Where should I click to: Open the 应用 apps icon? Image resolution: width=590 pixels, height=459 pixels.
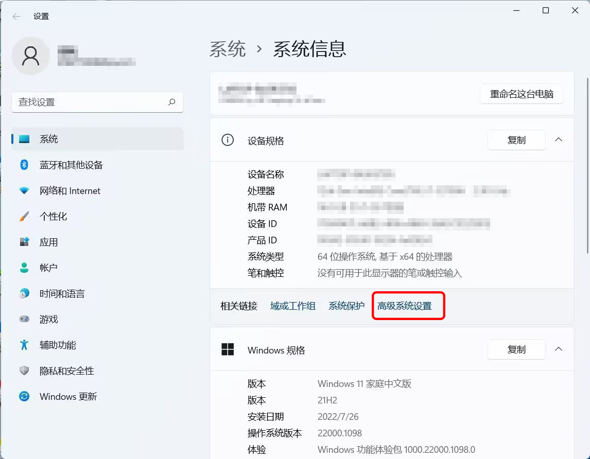tap(24, 242)
